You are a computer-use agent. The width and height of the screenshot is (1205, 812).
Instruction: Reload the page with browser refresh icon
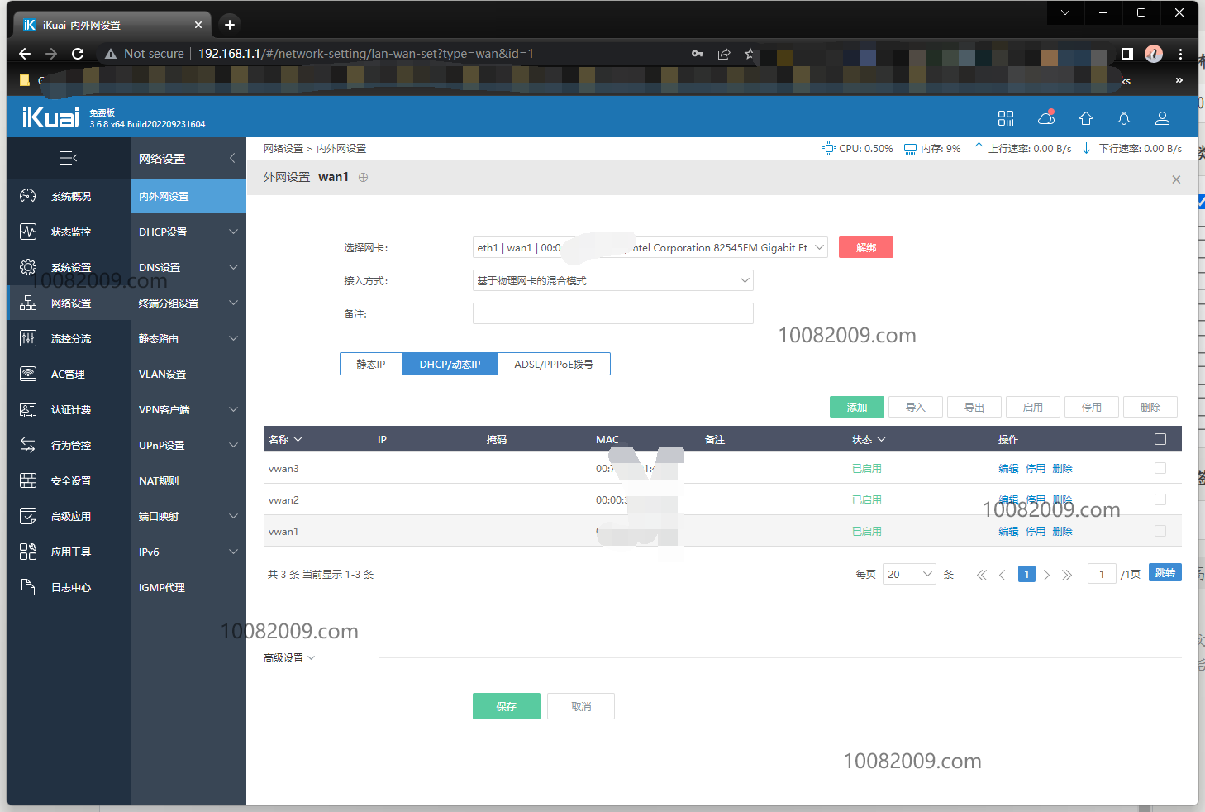[78, 54]
